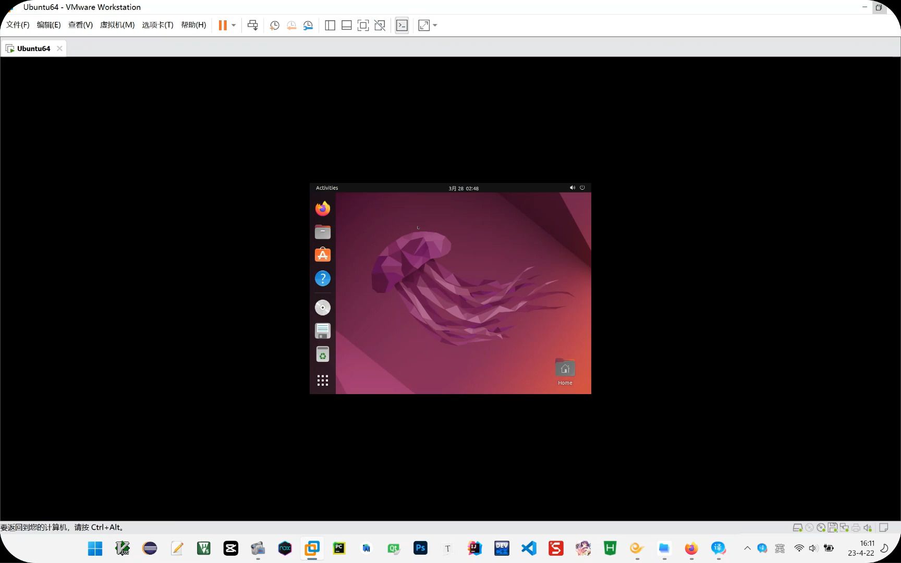Close the Ubuntu64 tab
Screen dimensions: 901x563
59,48
